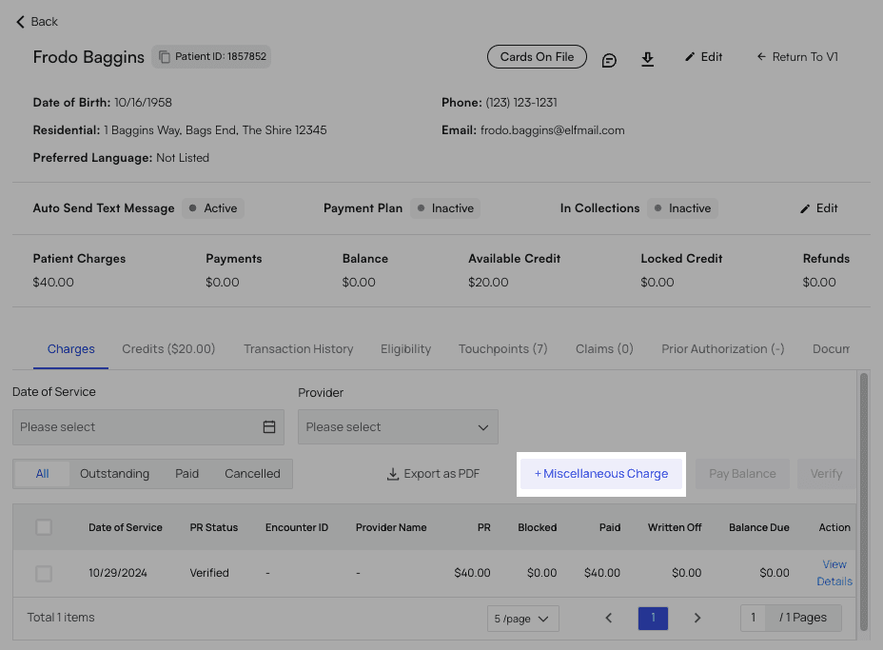883x650 pixels.
Task: Click the In Collections Inactive status badge
Action: (x=682, y=208)
